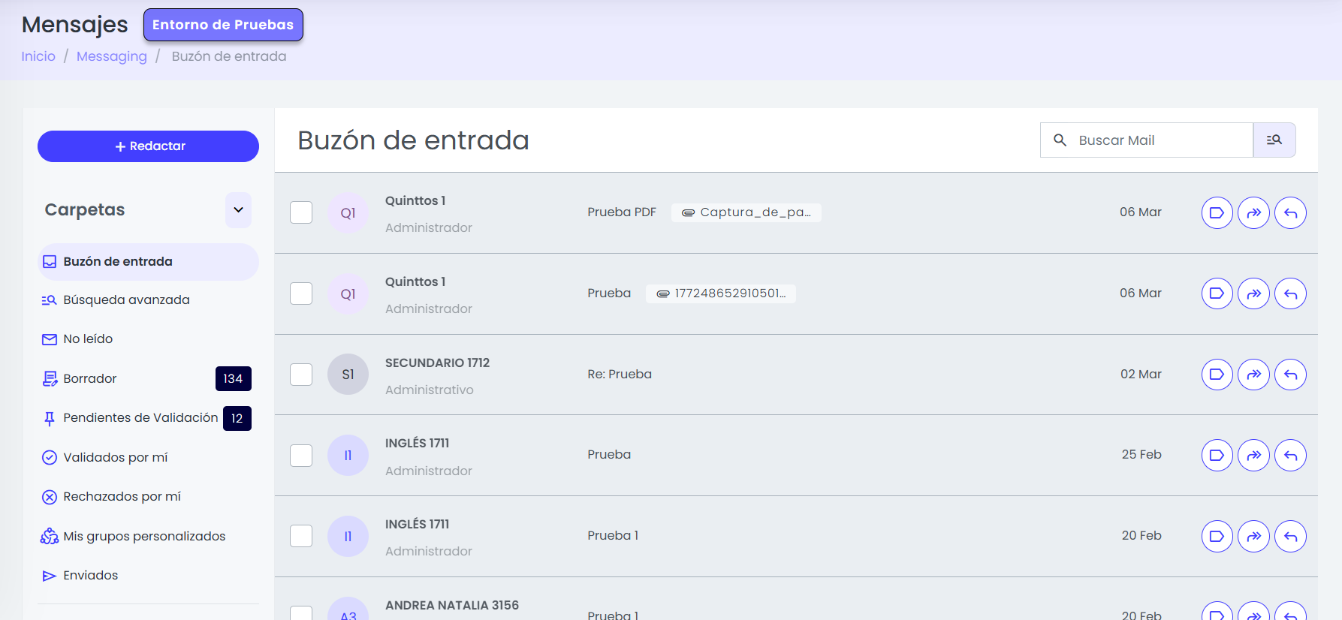
Task: Click the magnifier icon in search box
Action: 1060,140
